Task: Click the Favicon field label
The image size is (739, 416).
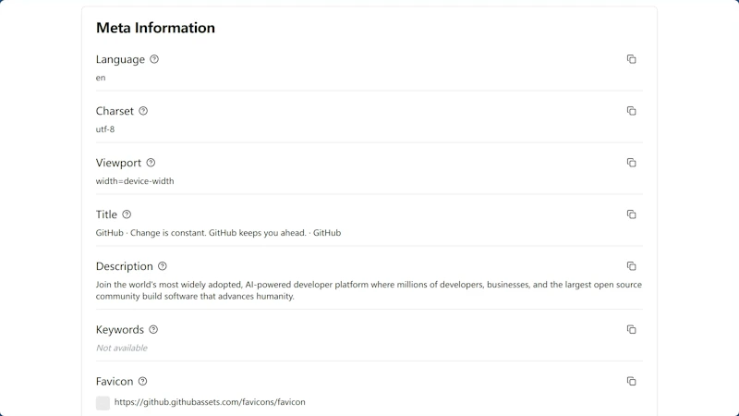Action: (x=115, y=381)
